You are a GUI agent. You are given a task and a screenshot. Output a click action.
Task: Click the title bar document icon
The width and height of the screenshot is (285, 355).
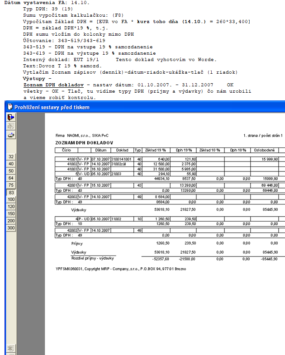tap(9, 107)
